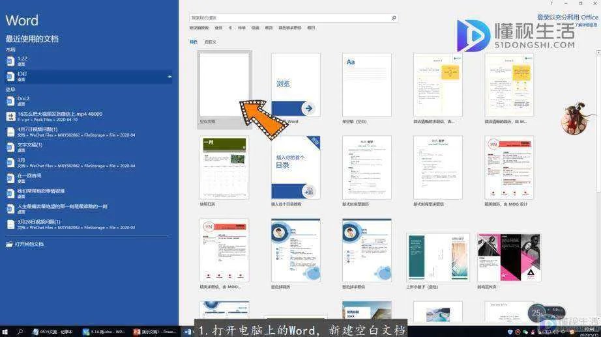Click the taskbar search magnifier icon
Viewport: 601px width, 337px height.
pos(20,332)
